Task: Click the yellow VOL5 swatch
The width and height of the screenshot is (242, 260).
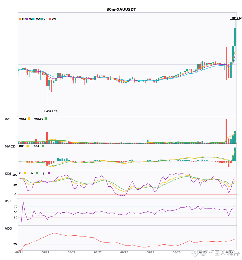Action: (29, 119)
